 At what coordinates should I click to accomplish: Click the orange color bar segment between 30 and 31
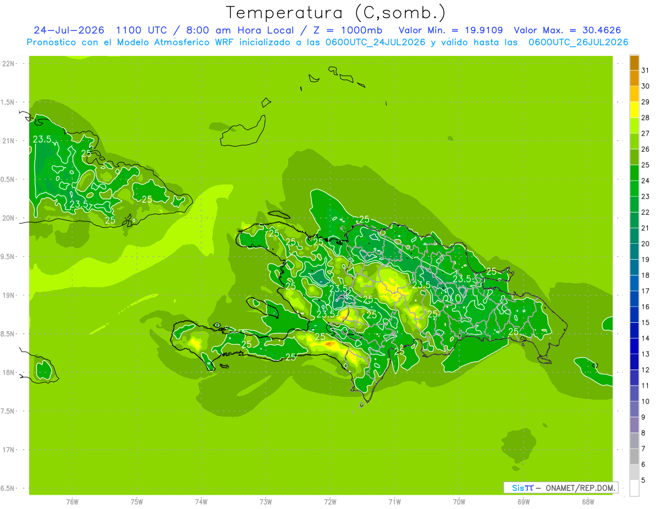pyautogui.click(x=634, y=78)
